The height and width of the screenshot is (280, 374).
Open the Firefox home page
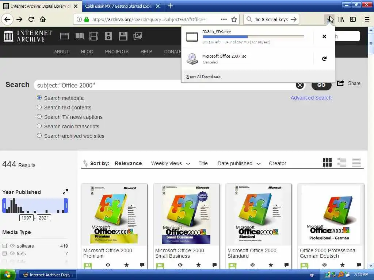[x=43, y=19]
